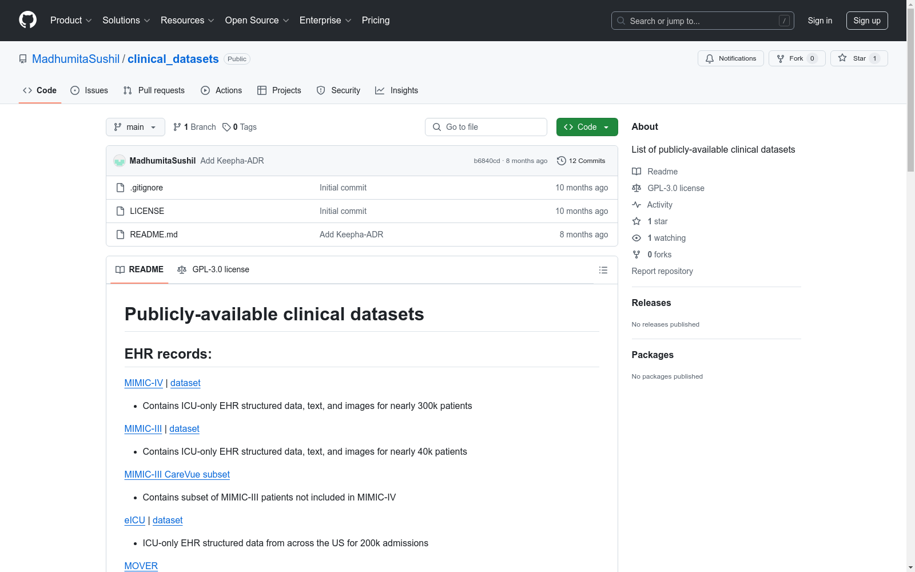The height and width of the screenshot is (572, 915).
Task: Click the history clock icon by Commits
Action: coord(562,161)
